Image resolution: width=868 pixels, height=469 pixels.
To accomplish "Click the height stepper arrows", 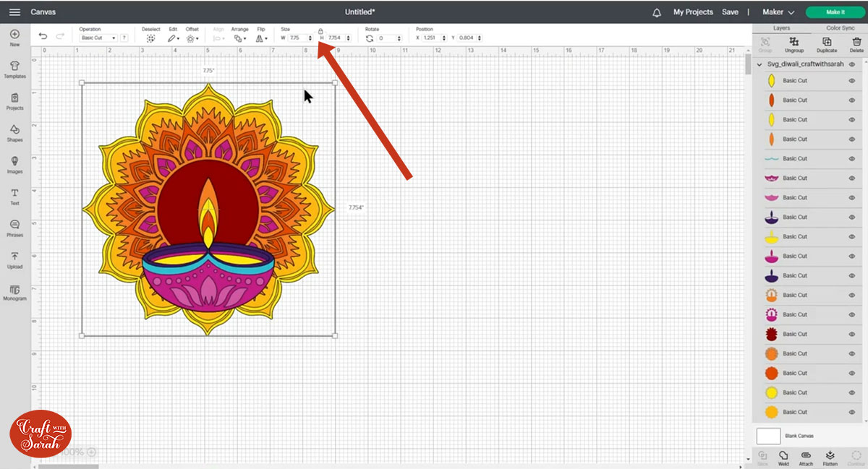I will [x=349, y=38].
